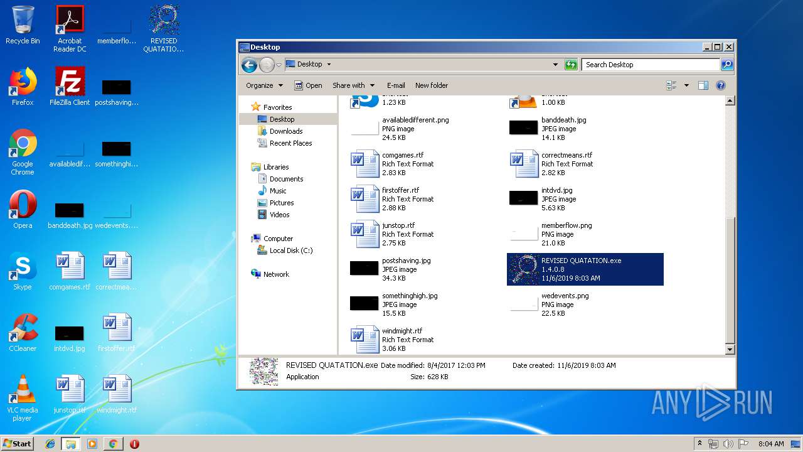Select comgames.rtf in Explorer file list
803x452 pixels.
(x=427, y=164)
